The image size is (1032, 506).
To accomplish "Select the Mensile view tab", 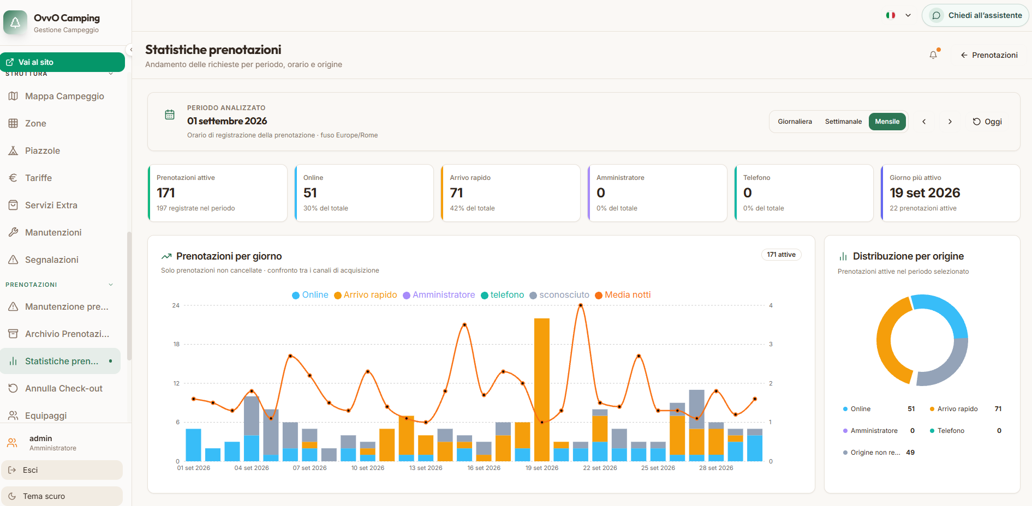I will click(887, 122).
